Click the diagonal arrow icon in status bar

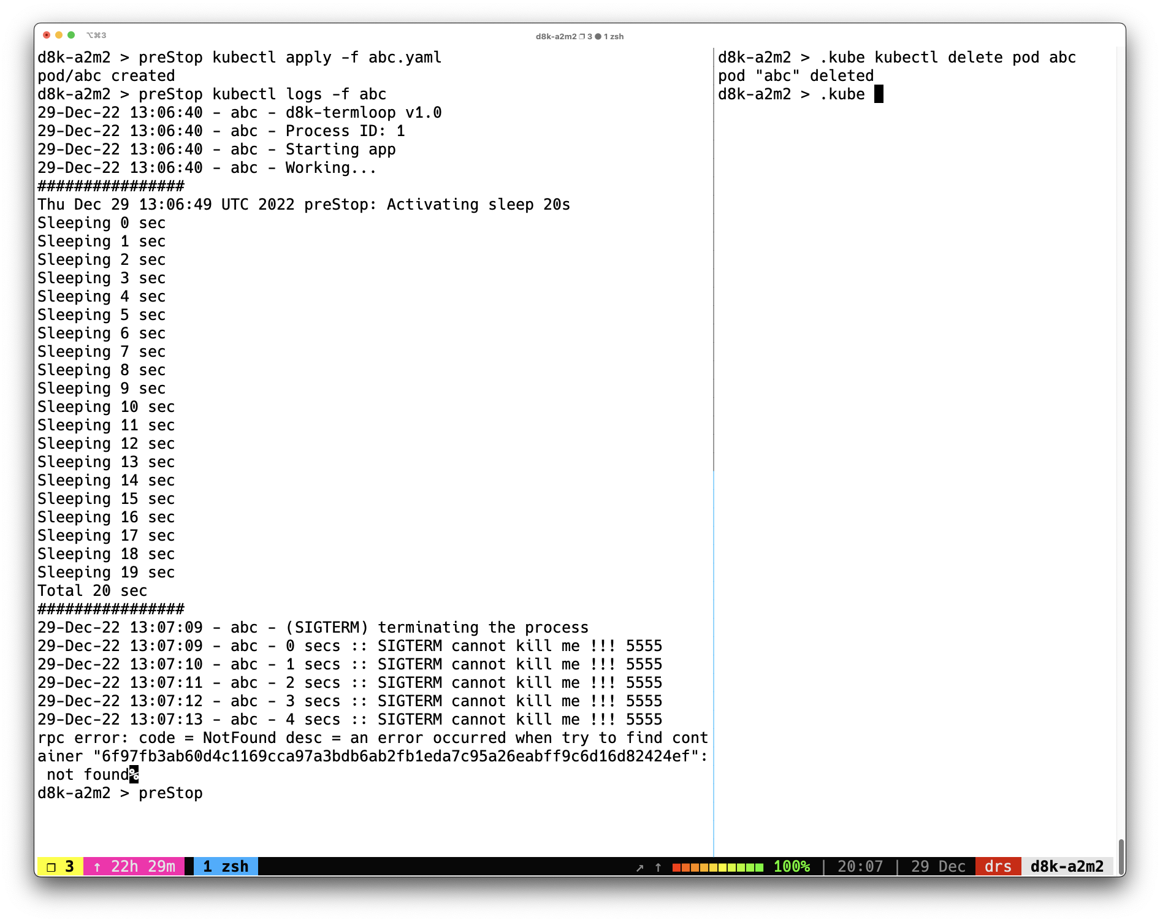point(640,867)
